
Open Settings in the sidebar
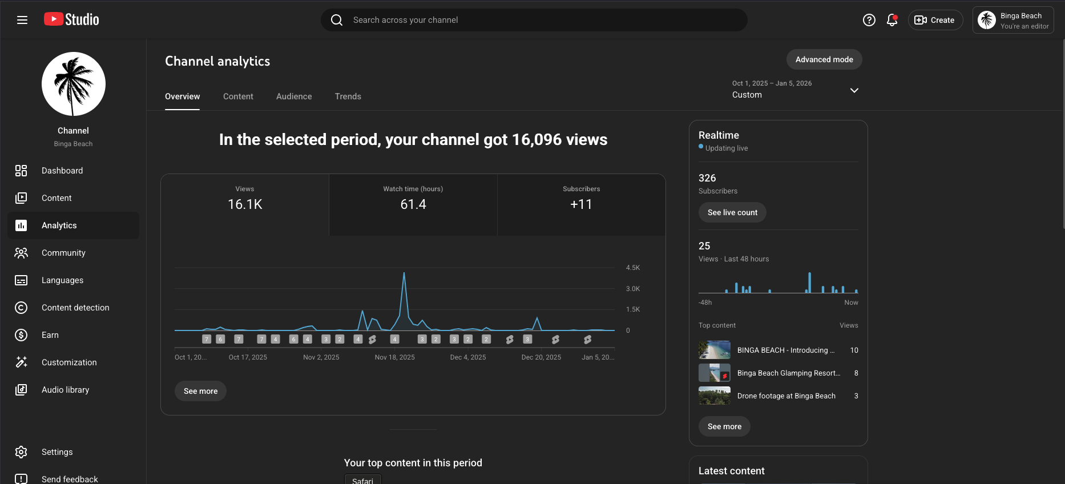(x=73, y=452)
